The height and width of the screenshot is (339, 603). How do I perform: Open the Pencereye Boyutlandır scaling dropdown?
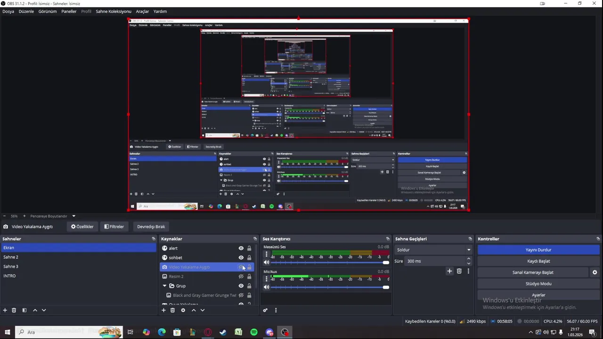[52, 216]
